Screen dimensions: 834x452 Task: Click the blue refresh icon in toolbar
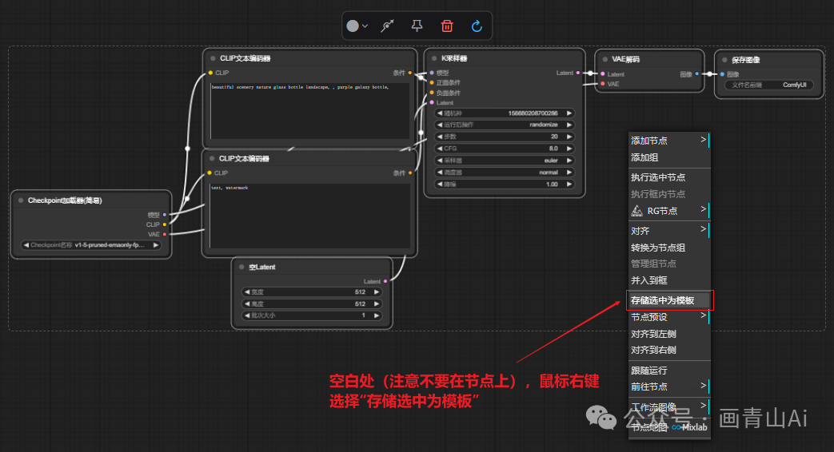[x=477, y=26]
